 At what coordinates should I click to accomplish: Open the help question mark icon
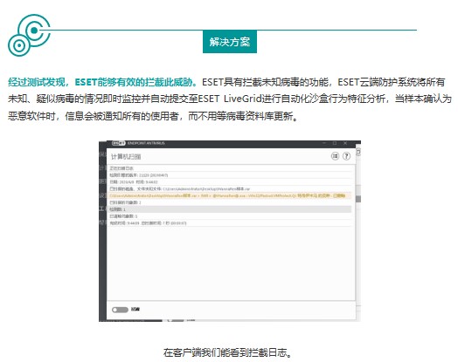[346, 156]
